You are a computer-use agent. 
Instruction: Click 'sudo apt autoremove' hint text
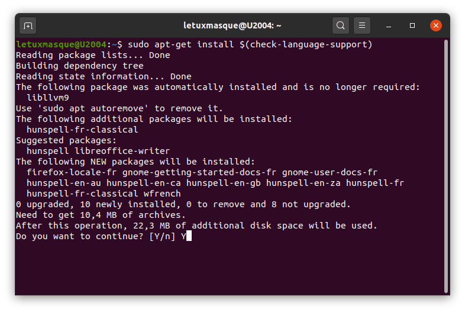[x=93, y=108]
